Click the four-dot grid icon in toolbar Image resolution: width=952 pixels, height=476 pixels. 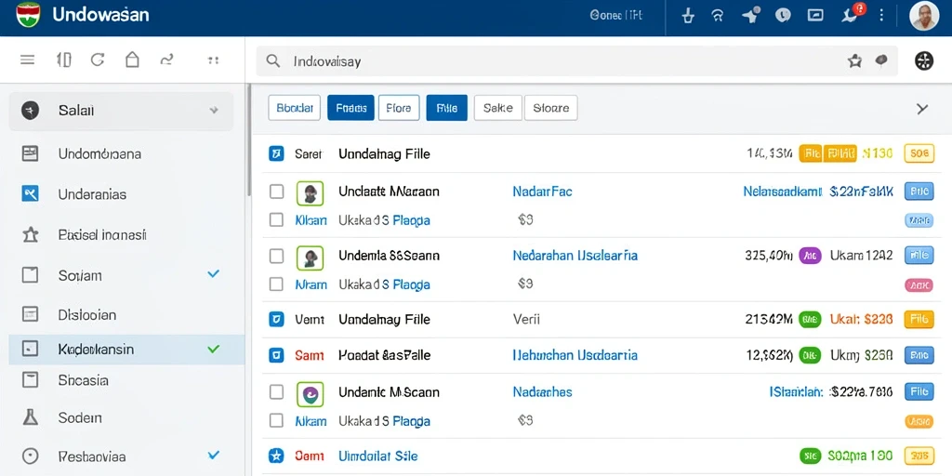213,60
